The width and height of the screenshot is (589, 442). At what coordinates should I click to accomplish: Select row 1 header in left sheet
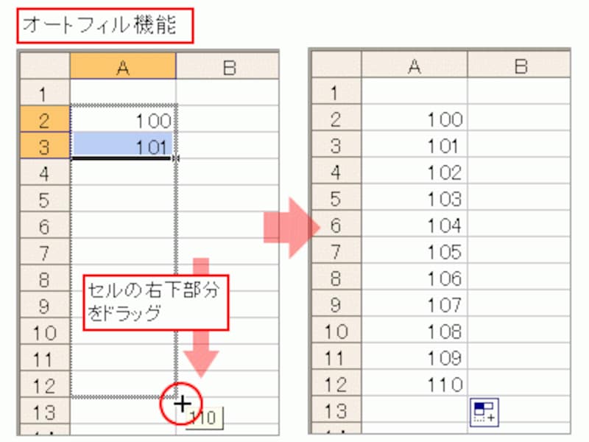click(x=45, y=93)
